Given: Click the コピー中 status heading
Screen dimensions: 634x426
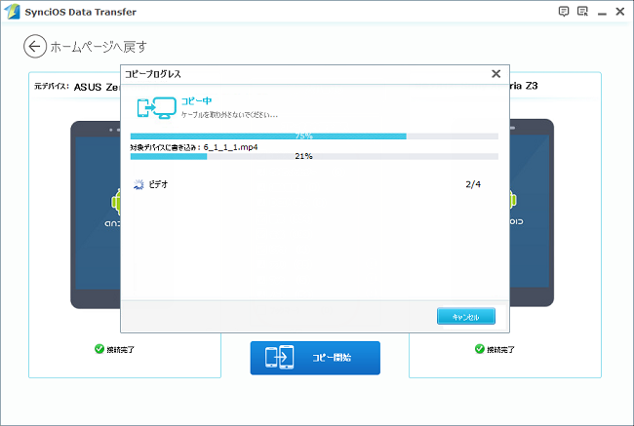Looking at the screenshot, I should tap(196, 101).
